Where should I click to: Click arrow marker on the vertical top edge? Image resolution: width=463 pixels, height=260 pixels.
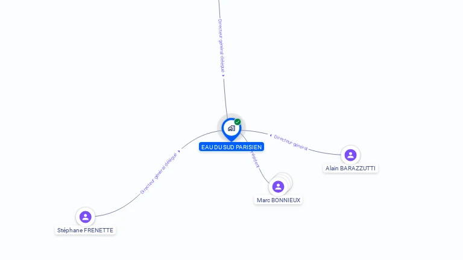click(x=223, y=76)
